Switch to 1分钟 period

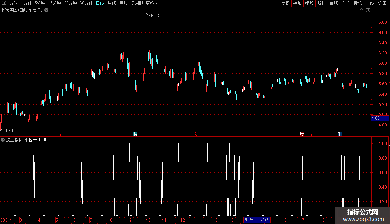[26, 3]
